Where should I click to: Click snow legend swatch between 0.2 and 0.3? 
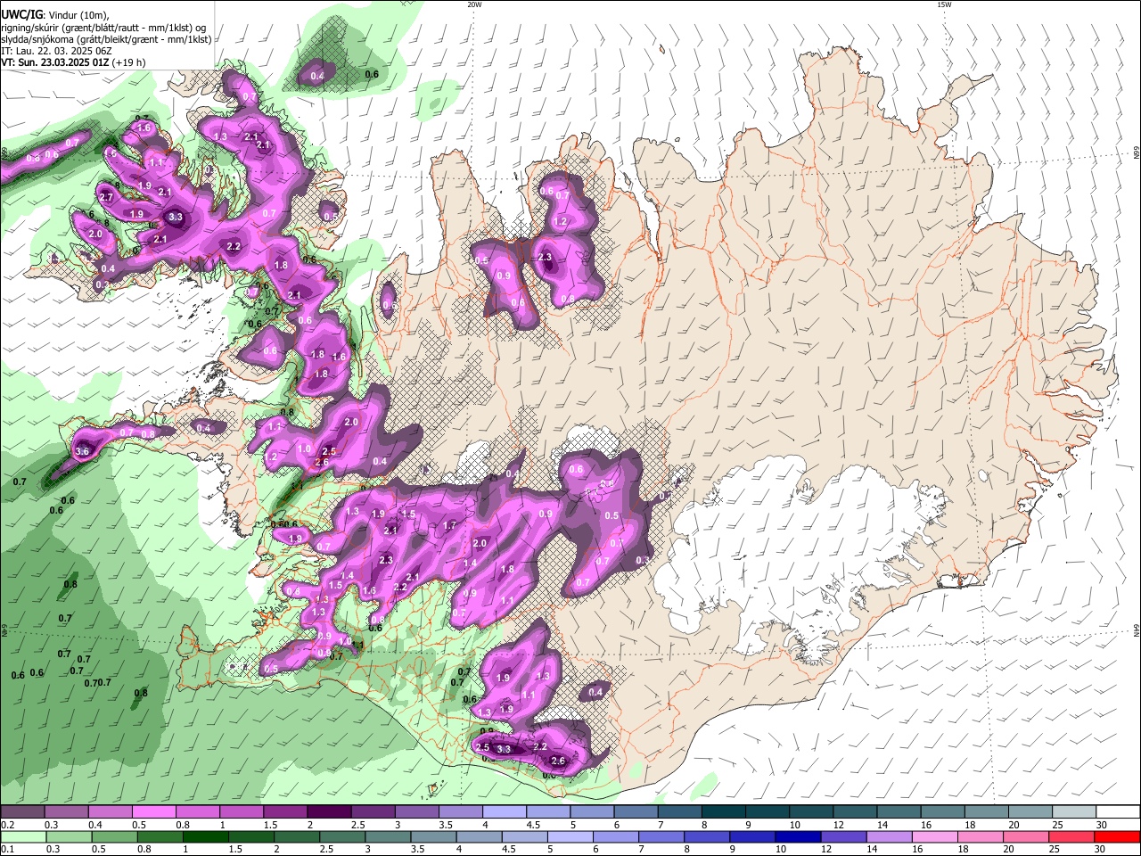click(22, 811)
